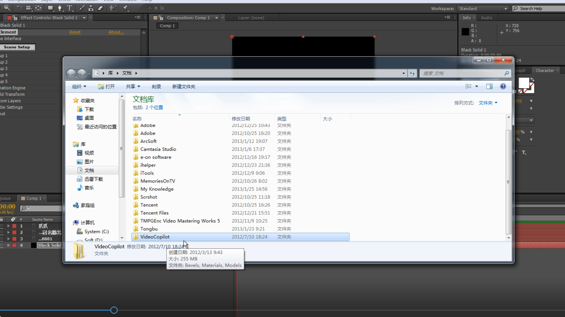
Task: Select the Rotation tool in After Effects
Action: click(19, 8)
